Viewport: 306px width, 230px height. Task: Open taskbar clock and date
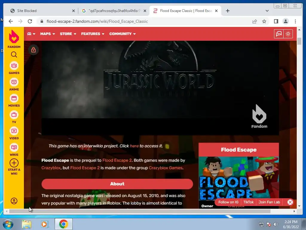coord(291,224)
